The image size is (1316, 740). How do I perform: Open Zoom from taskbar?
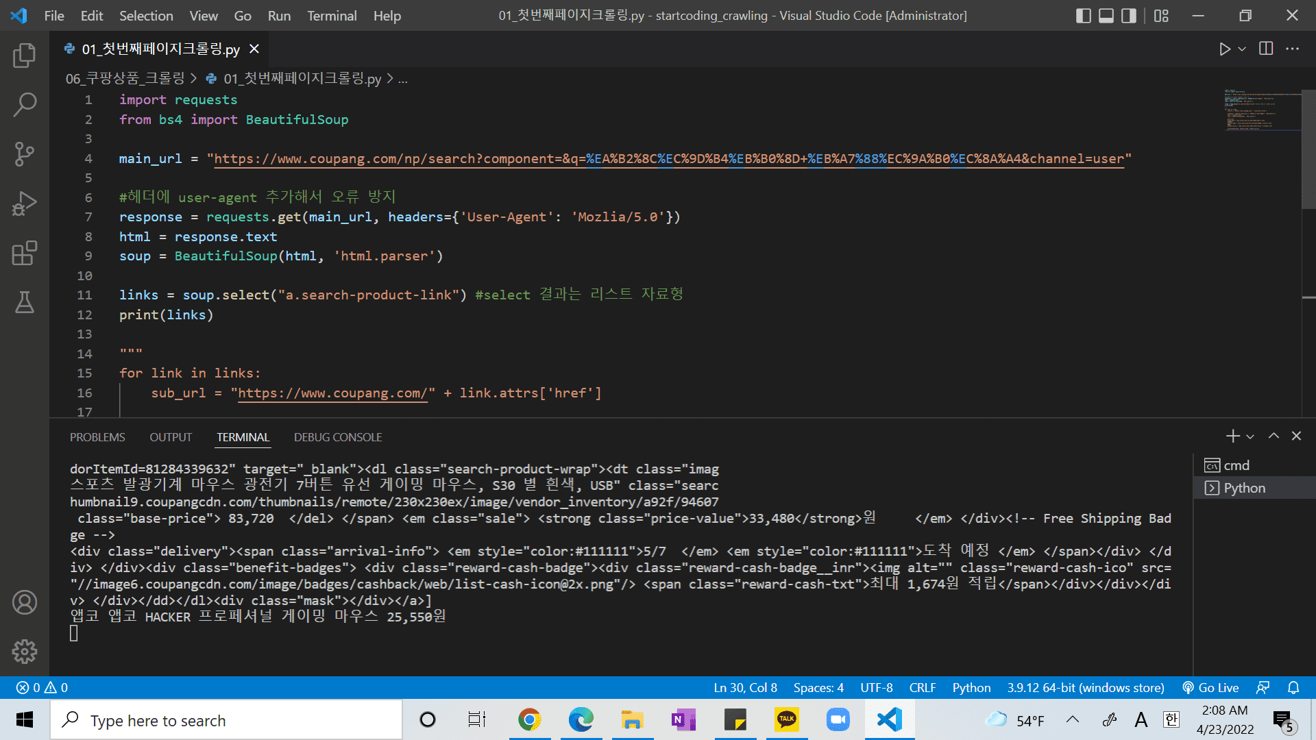pos(838,720)
